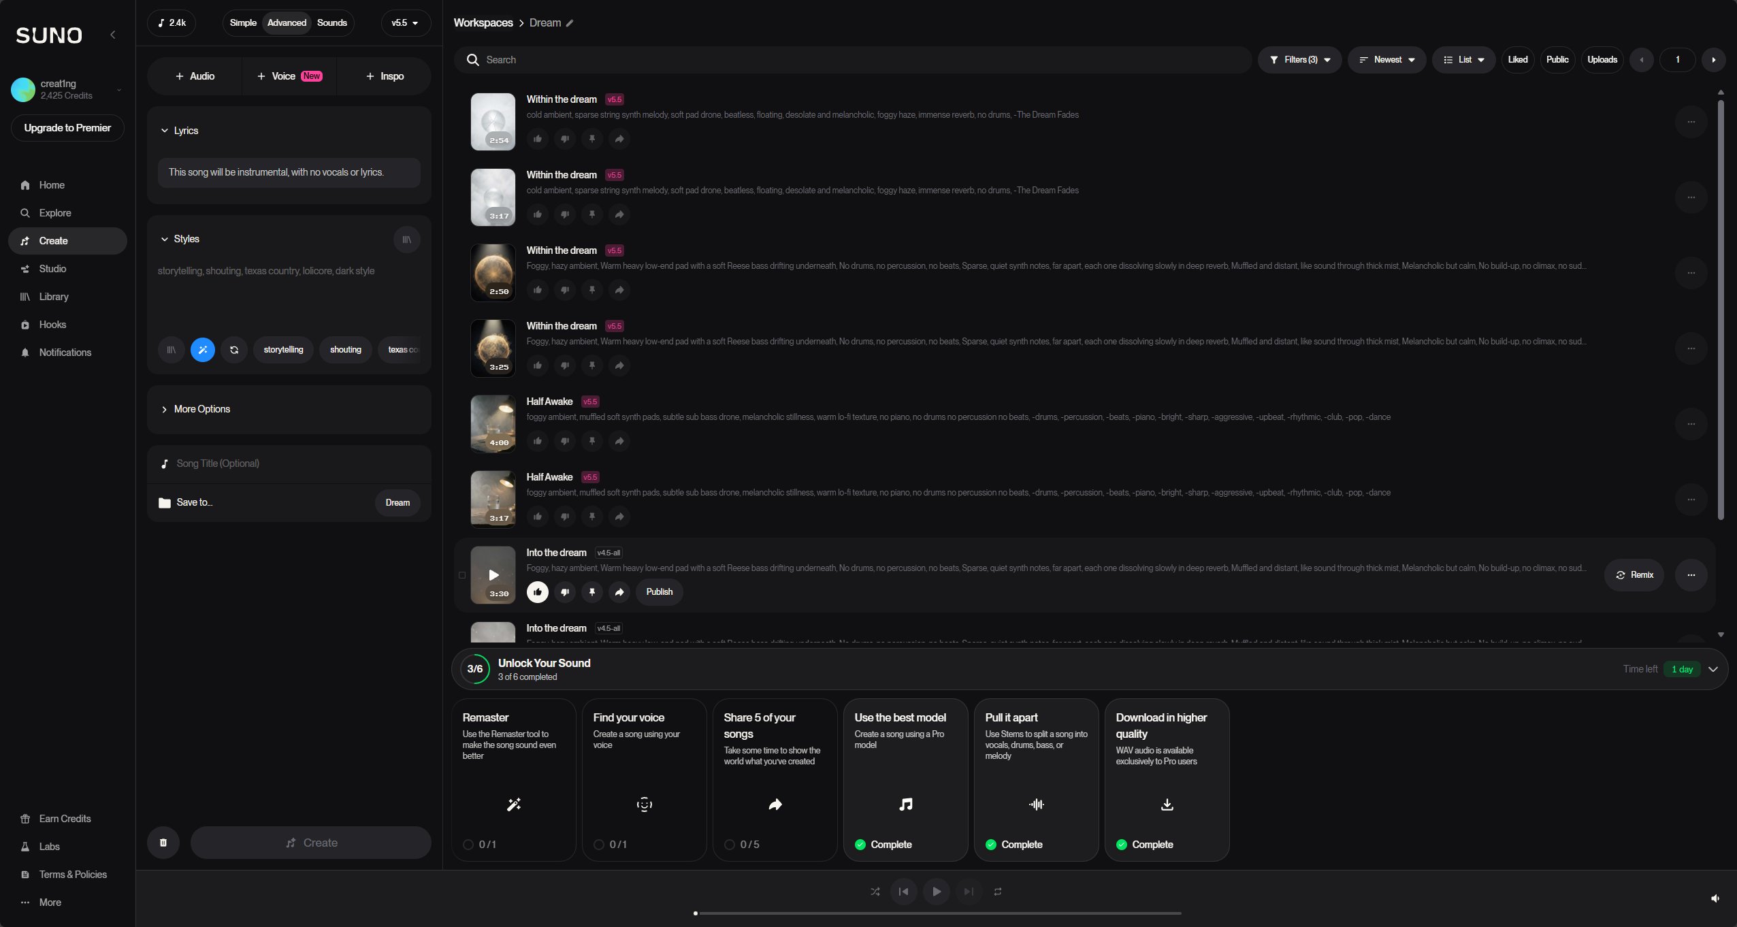Click the workspace Search field
Image resolution: width=1737 pixels, height=927 pixels.
pyautogui.click(x=853, y=60)
